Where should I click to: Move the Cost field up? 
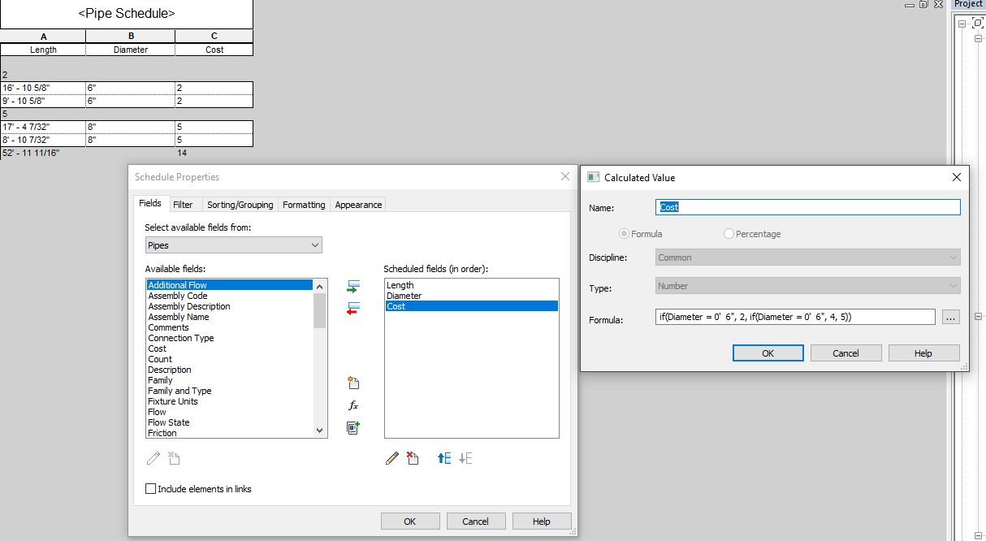443,457
